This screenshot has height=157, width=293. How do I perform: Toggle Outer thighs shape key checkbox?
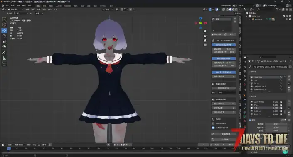281,102
